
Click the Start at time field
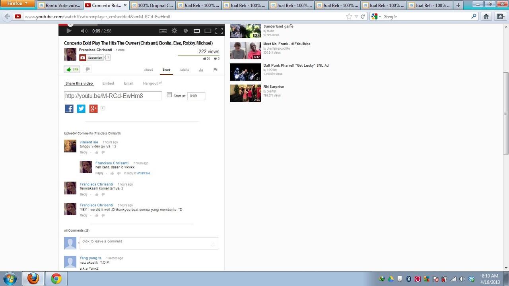(196, 96)
